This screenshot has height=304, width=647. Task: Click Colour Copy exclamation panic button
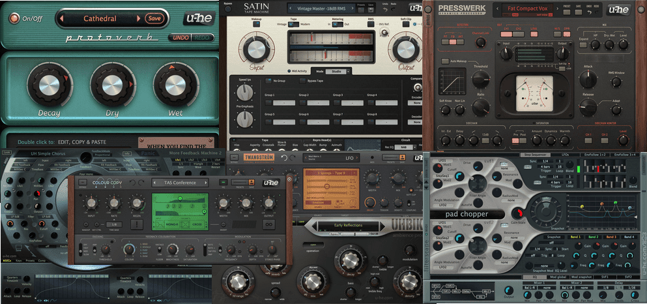137,224
